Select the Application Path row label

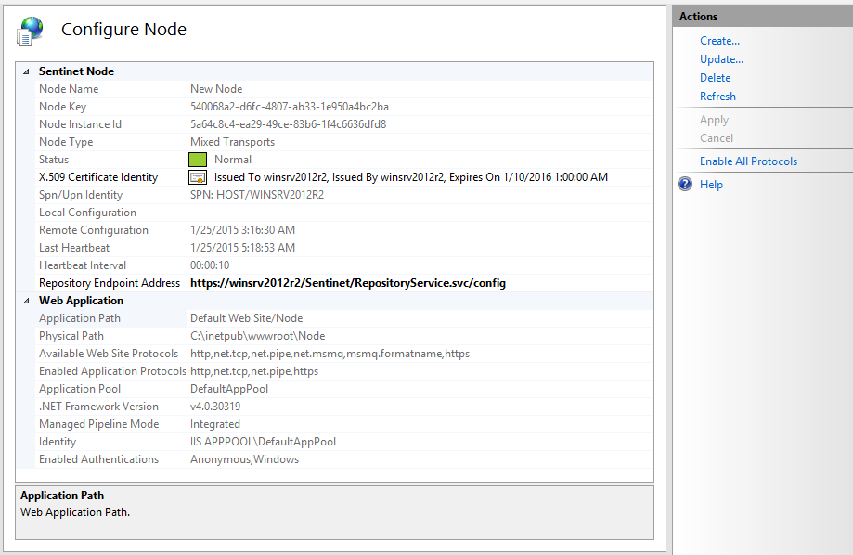[80, 318]
